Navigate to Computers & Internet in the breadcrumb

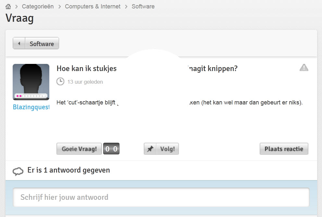pos(93,6)
